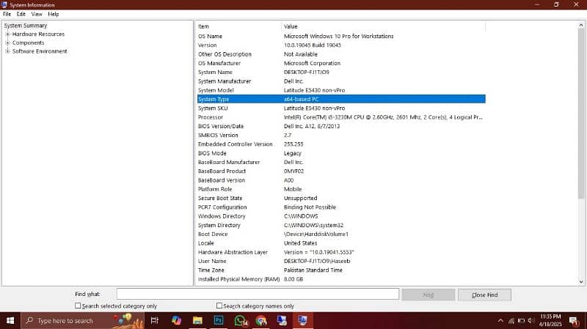Select the BIOS Mode row
Screen dimensions: 587x329
coord(341,153)
